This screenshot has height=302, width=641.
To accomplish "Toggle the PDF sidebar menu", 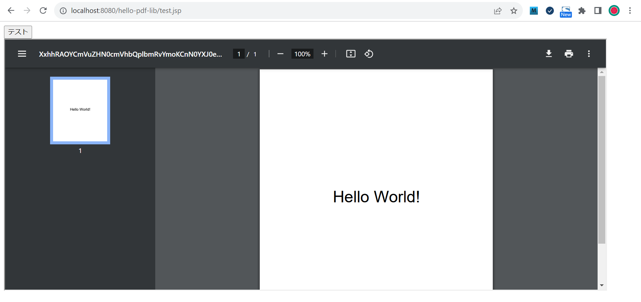I will (x=22, y=54).
